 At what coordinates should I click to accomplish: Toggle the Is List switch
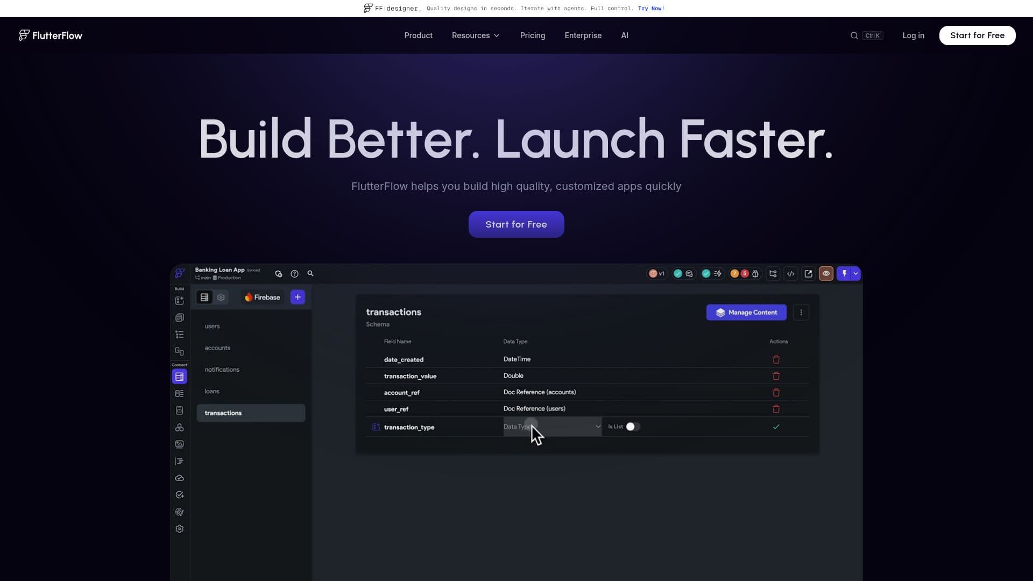(633, 427)
